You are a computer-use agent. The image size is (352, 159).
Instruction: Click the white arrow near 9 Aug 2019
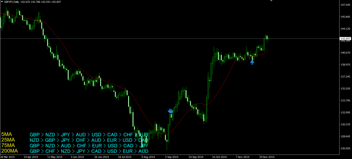pos(142,140)
